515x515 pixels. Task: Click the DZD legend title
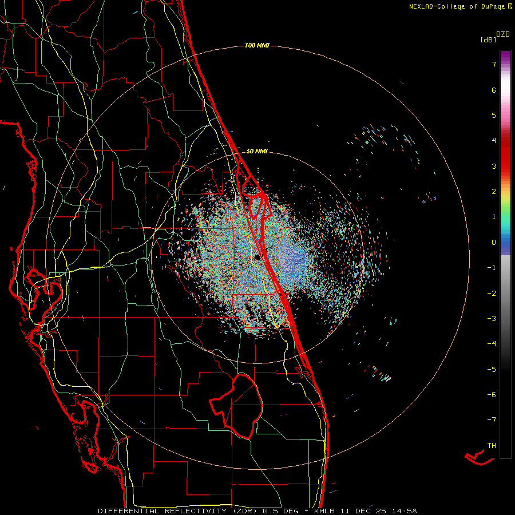coord(503,34)
